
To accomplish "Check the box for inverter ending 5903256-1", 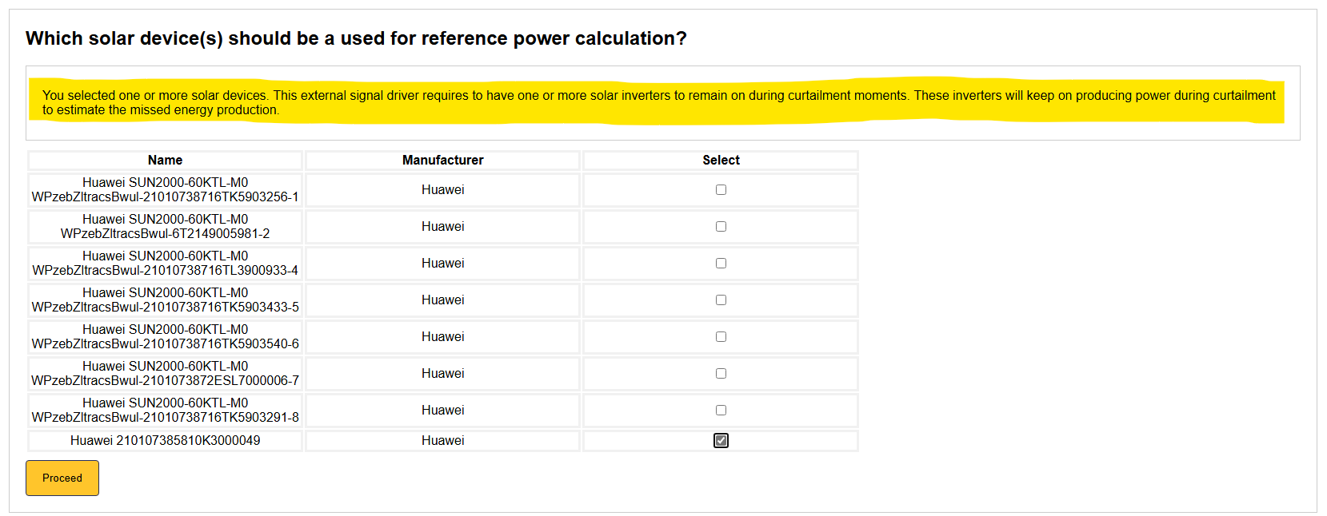I will (x=721, y=190).
